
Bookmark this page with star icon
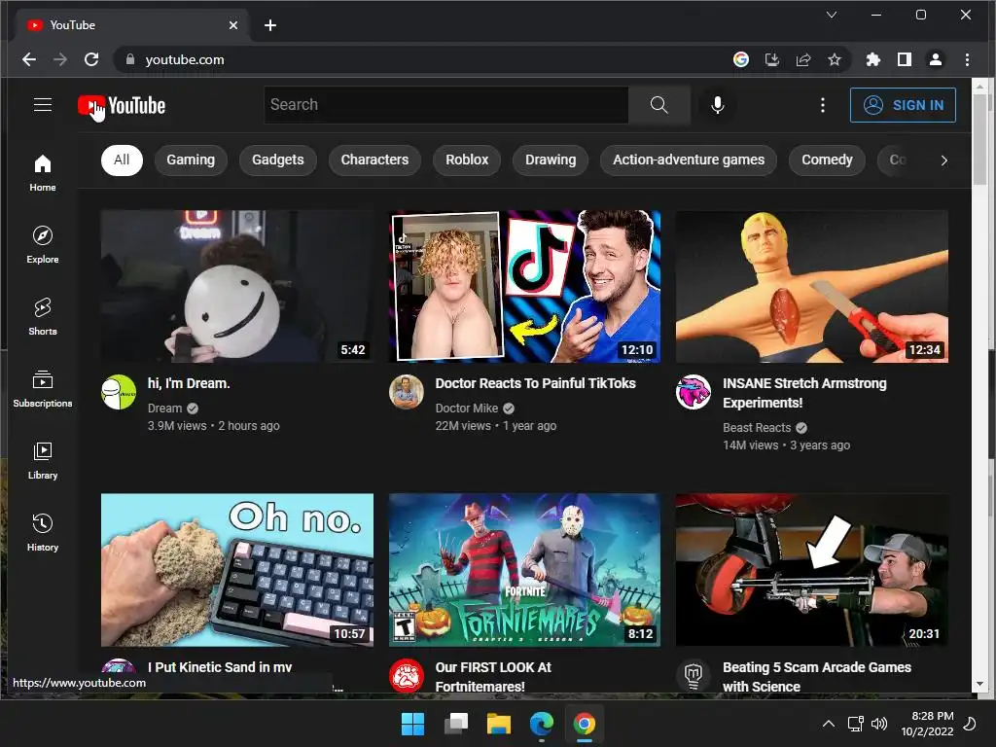point(834,59)
